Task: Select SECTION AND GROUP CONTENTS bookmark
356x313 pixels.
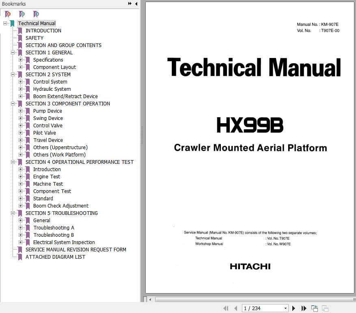Action: (63, 45)
